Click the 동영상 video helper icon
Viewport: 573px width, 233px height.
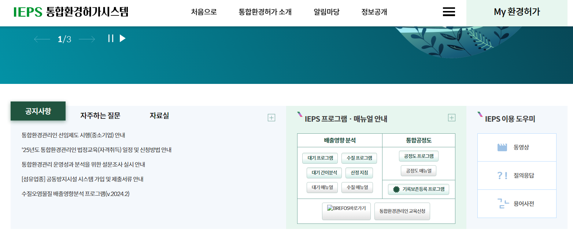pos(517,147)
